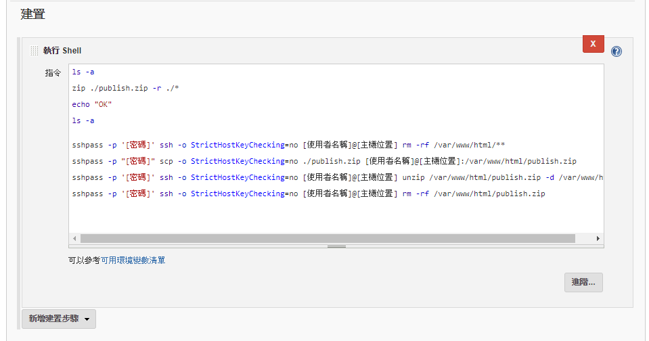Delete the Execute Shell build step with red X
Image resolution: width=649 pixels, height=341 pixels.
coord(593,44)
